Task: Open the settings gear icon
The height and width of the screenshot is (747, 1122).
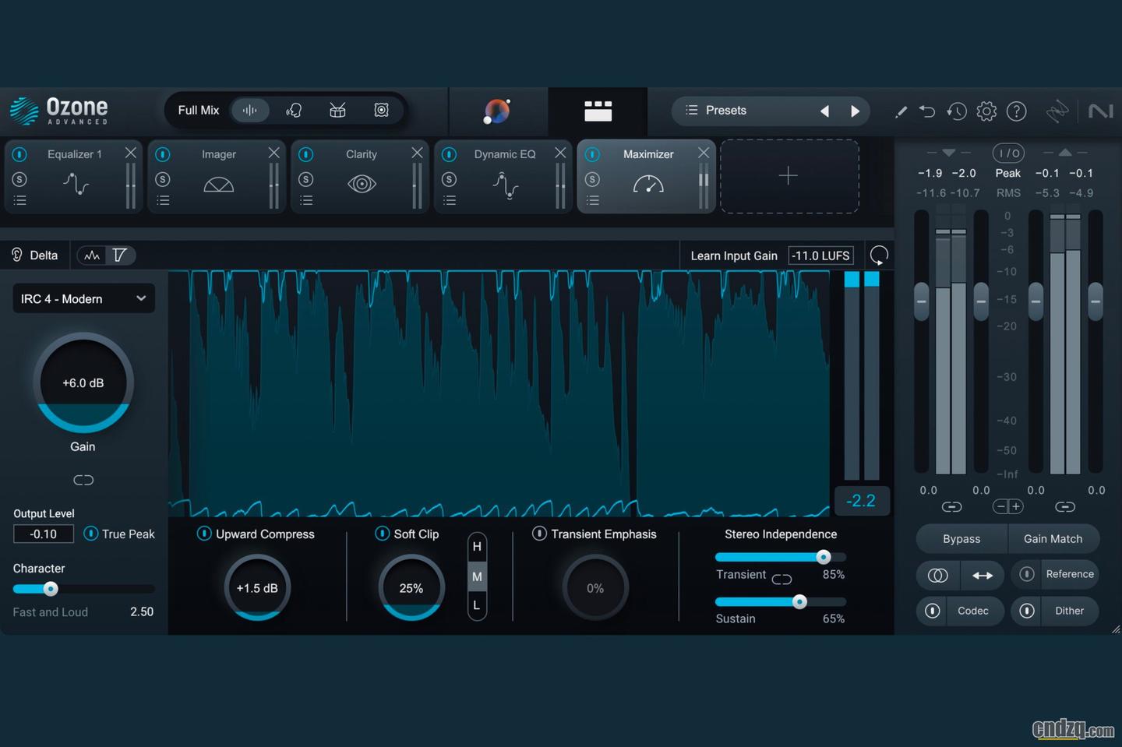Action: [x=986, y=111]
